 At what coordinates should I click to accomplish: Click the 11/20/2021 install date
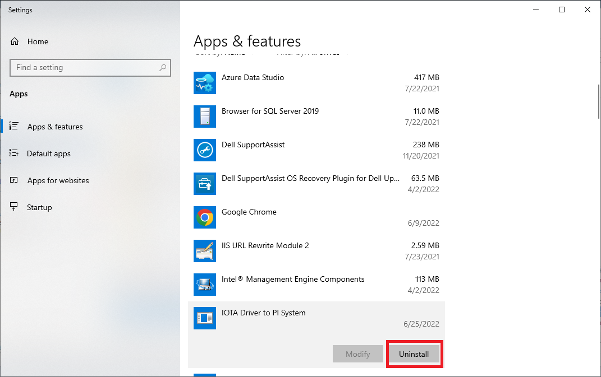click(421, 156)
